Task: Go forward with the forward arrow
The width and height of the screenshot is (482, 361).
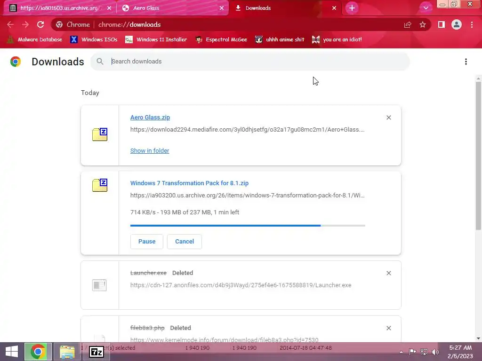Action: point(25,24)
